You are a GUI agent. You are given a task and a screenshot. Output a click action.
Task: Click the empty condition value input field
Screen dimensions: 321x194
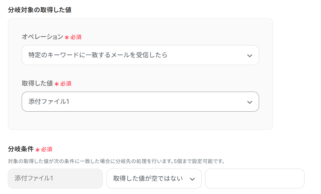[254, 178]
